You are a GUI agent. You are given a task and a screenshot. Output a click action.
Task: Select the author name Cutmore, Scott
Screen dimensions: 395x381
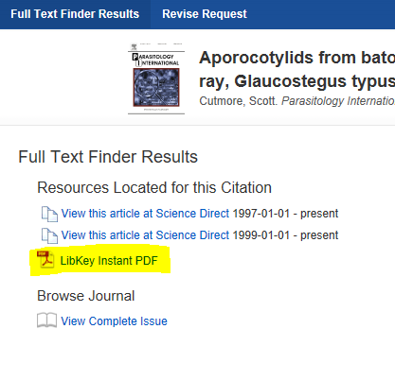pyautogui.click(x=238, y=101)
